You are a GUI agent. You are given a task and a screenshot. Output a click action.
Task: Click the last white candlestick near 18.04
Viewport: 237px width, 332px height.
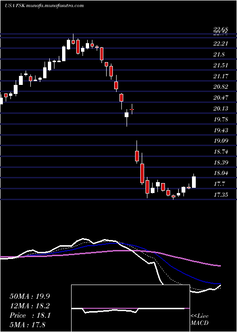[193, 182]
